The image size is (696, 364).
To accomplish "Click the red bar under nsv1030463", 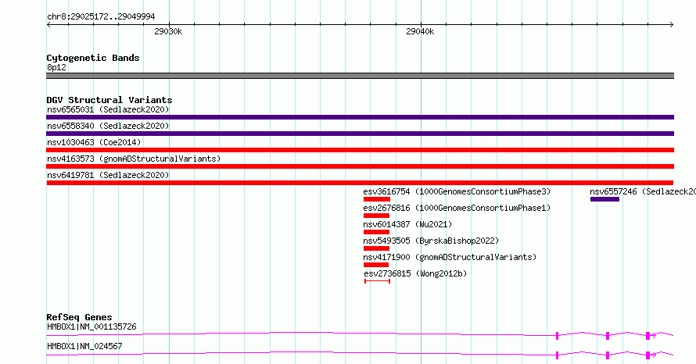I will 360,150.
